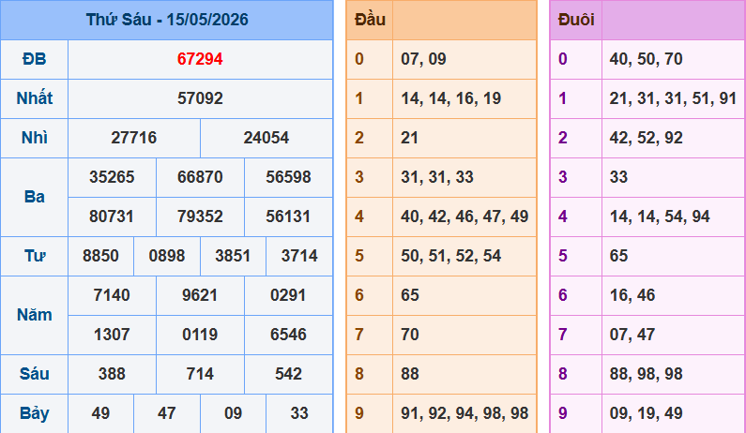The height and width of the screenshot is (433, 746).
Task: Click the Tư row label
Action: [36, 256]
